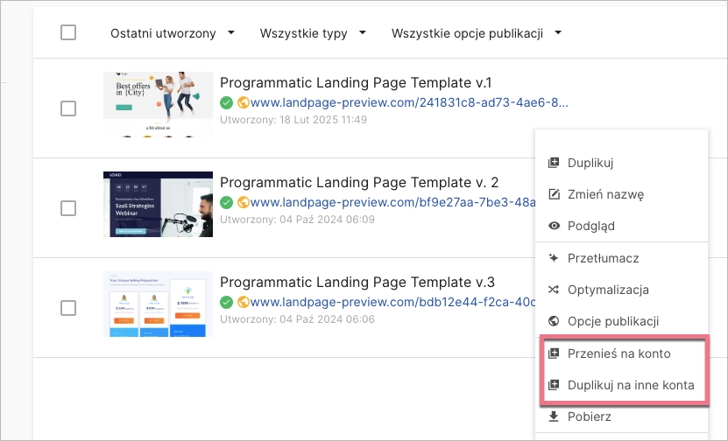Click the pencil icon beside Zmień nazwę
728x441 pixels.
(x=553, y=194)
